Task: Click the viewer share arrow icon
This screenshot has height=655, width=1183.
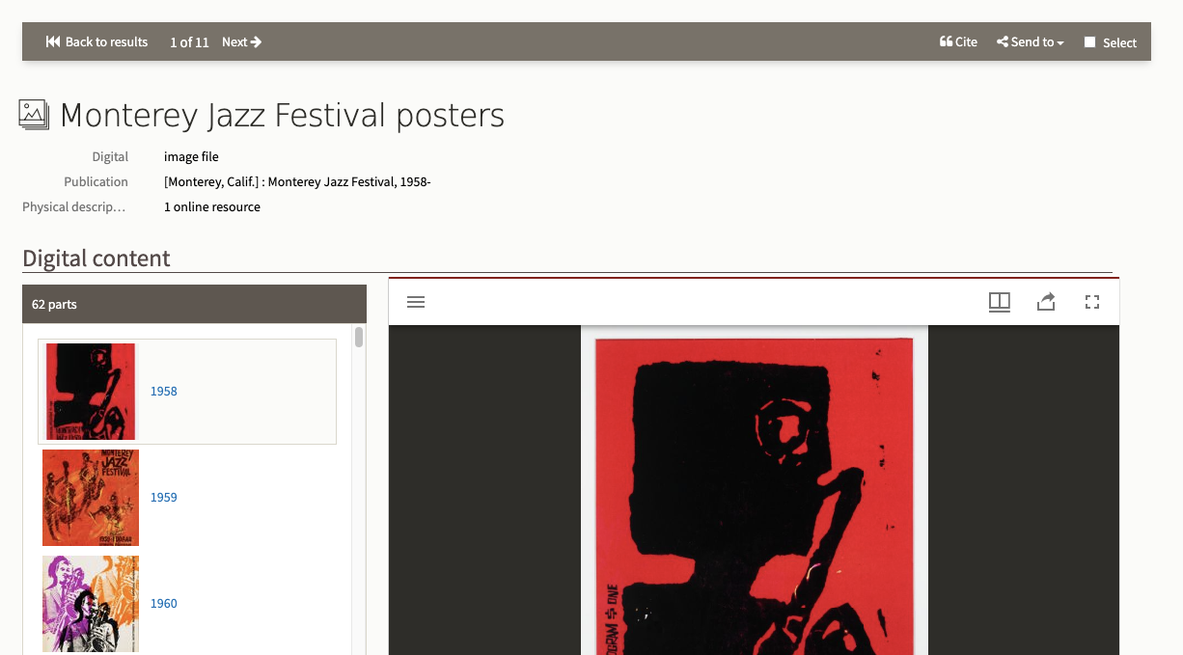Action: point(1046,302)
